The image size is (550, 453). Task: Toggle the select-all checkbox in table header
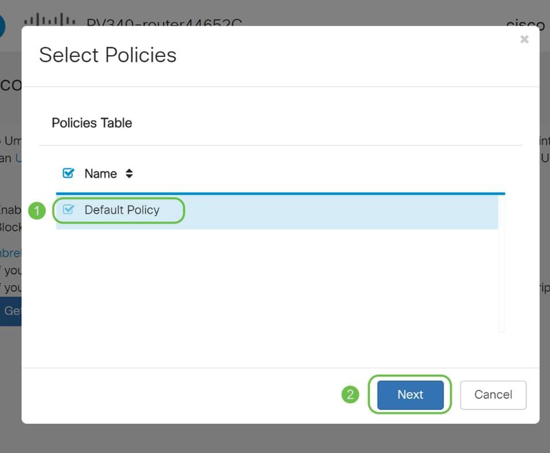[x=68, y=173]
